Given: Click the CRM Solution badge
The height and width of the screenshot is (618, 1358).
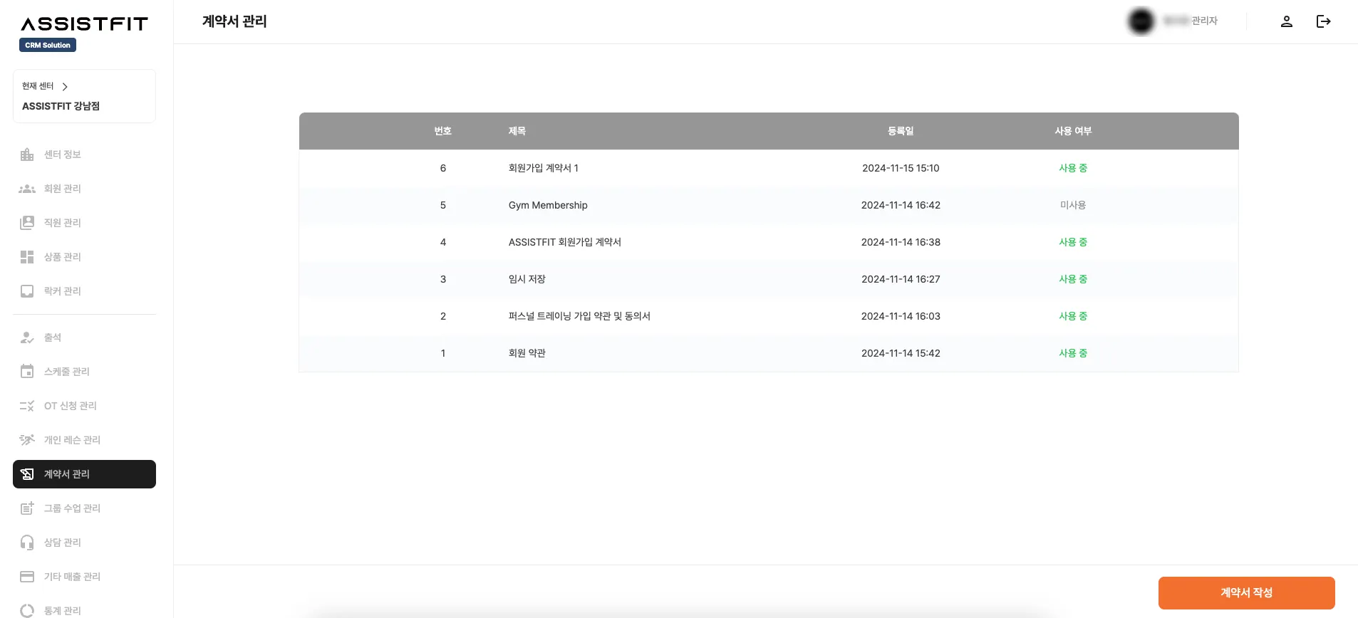Looking at the screenshot, I should 48,45.
